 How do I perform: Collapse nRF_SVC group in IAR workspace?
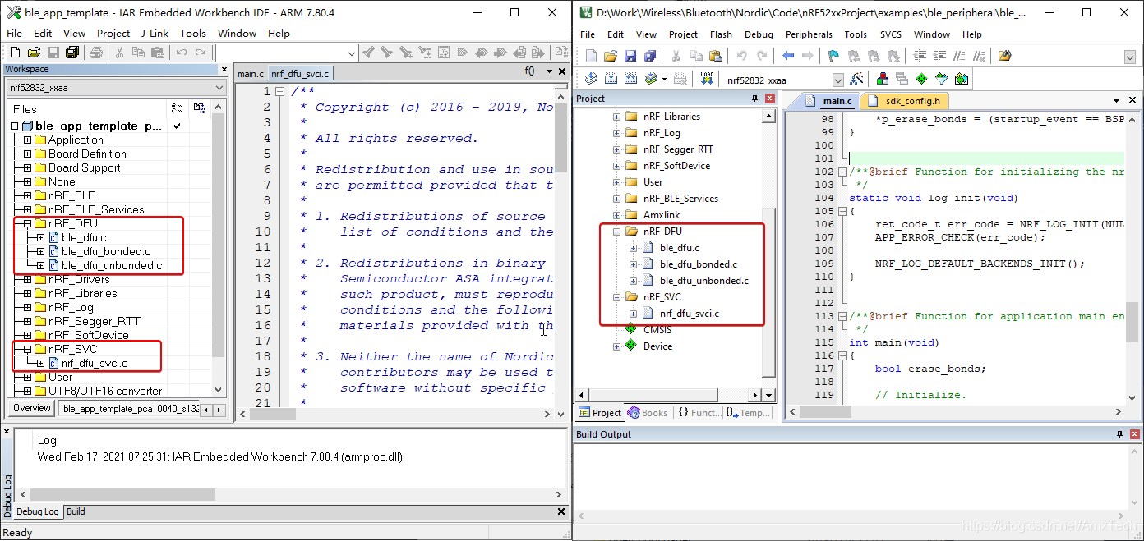point(27,349)
